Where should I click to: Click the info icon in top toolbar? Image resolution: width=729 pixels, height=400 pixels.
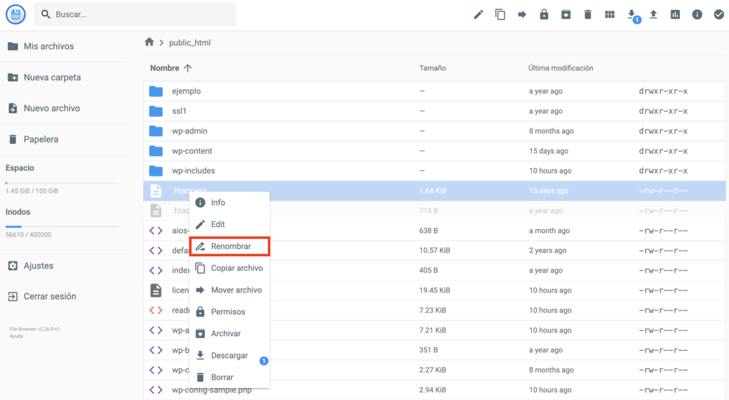(697, 14)
